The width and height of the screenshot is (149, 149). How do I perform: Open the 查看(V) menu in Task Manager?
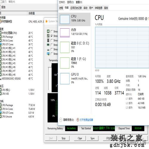pyautogui.click(x=79, y=2)
